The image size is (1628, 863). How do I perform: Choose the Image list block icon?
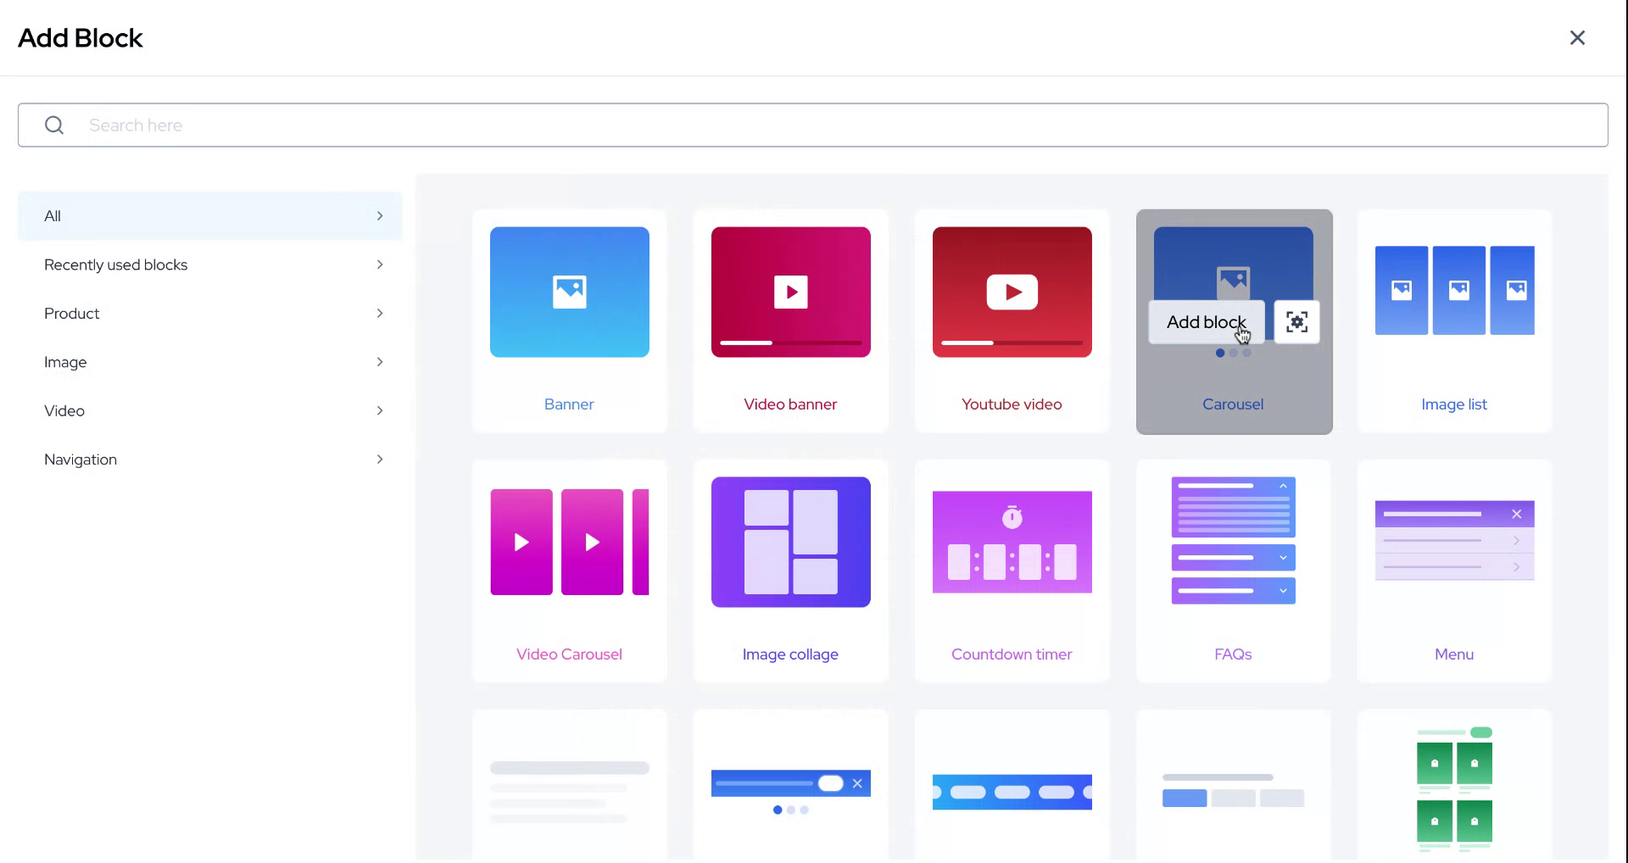point(1455,290)
